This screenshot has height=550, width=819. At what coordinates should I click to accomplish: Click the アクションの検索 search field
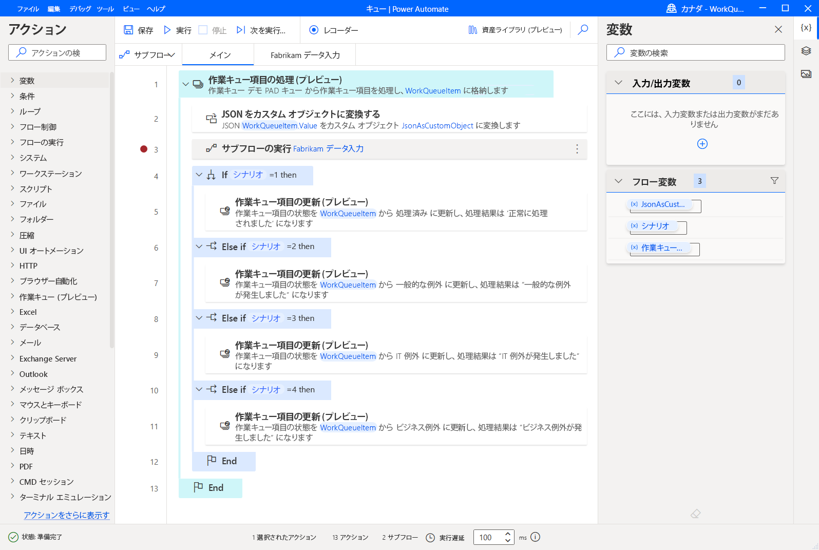click(x=57, y=52)
